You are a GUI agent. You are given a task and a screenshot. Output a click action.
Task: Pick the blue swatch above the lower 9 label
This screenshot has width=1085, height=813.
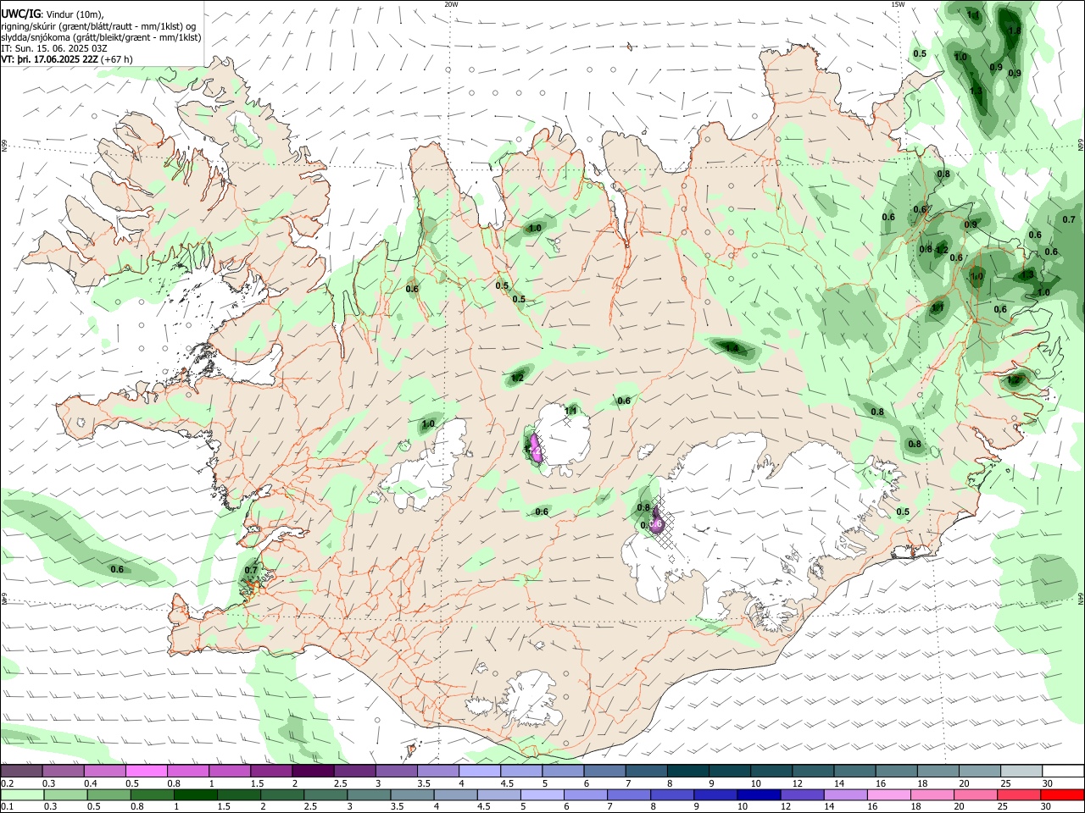pyautogui.click(x=715, y=794)
